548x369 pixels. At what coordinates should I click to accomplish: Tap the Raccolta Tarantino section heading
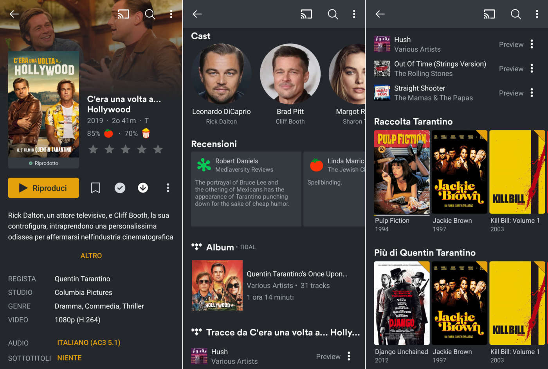(x=413, y=122)
